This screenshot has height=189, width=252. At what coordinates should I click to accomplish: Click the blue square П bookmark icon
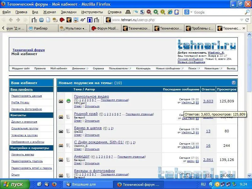(x=90, y=20)
